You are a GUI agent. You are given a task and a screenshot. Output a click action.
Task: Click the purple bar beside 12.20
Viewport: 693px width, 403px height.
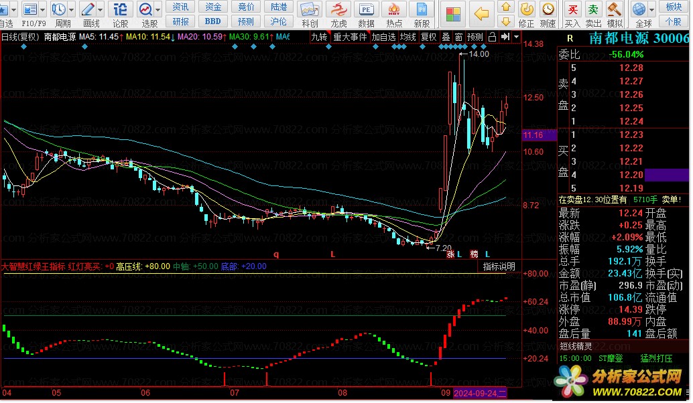(x=666, y=175)
